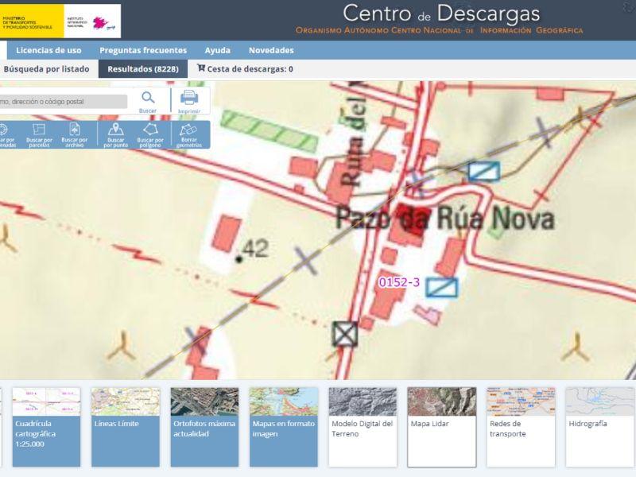This screenshot has height=477, width=636.
Task: Open the Mapa Lidar product card
Action: [442, 427]
